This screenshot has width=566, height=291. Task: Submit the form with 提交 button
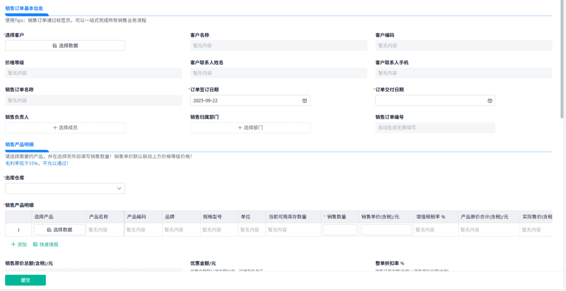[25, 280]
